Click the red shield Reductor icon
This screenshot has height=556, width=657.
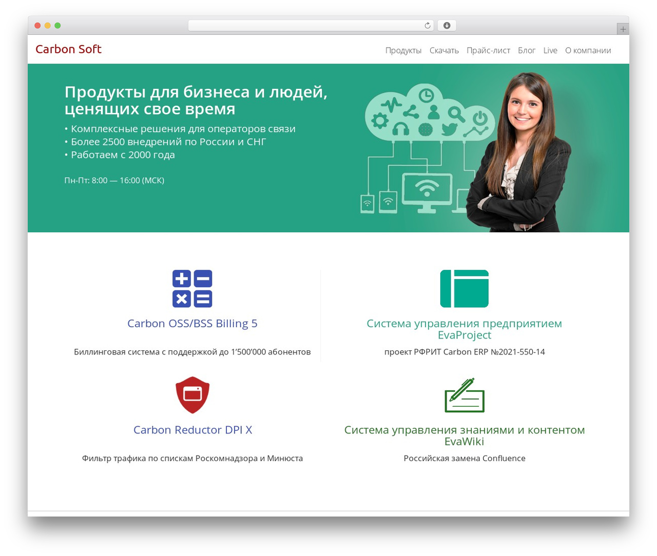tap(192, 395)
